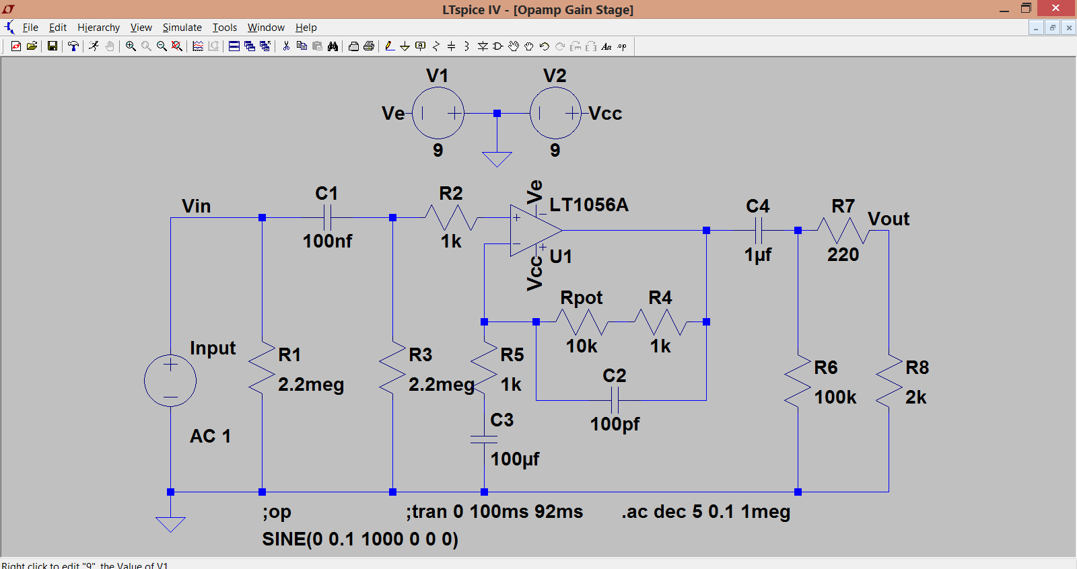The height and width of the screenshot is (569, 1077).
Task: Open print setup icon
Action: point(353,46)
